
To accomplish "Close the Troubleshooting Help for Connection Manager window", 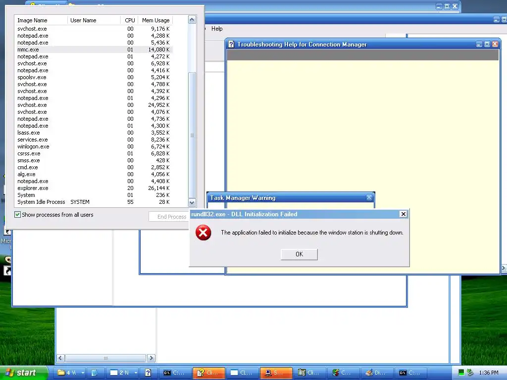I will click(495, 44).
